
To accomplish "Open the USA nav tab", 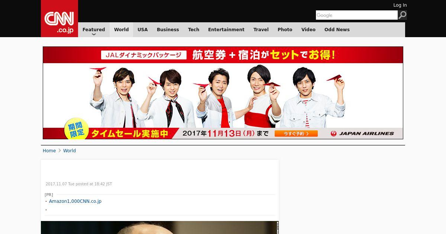I will click(143, 30).
